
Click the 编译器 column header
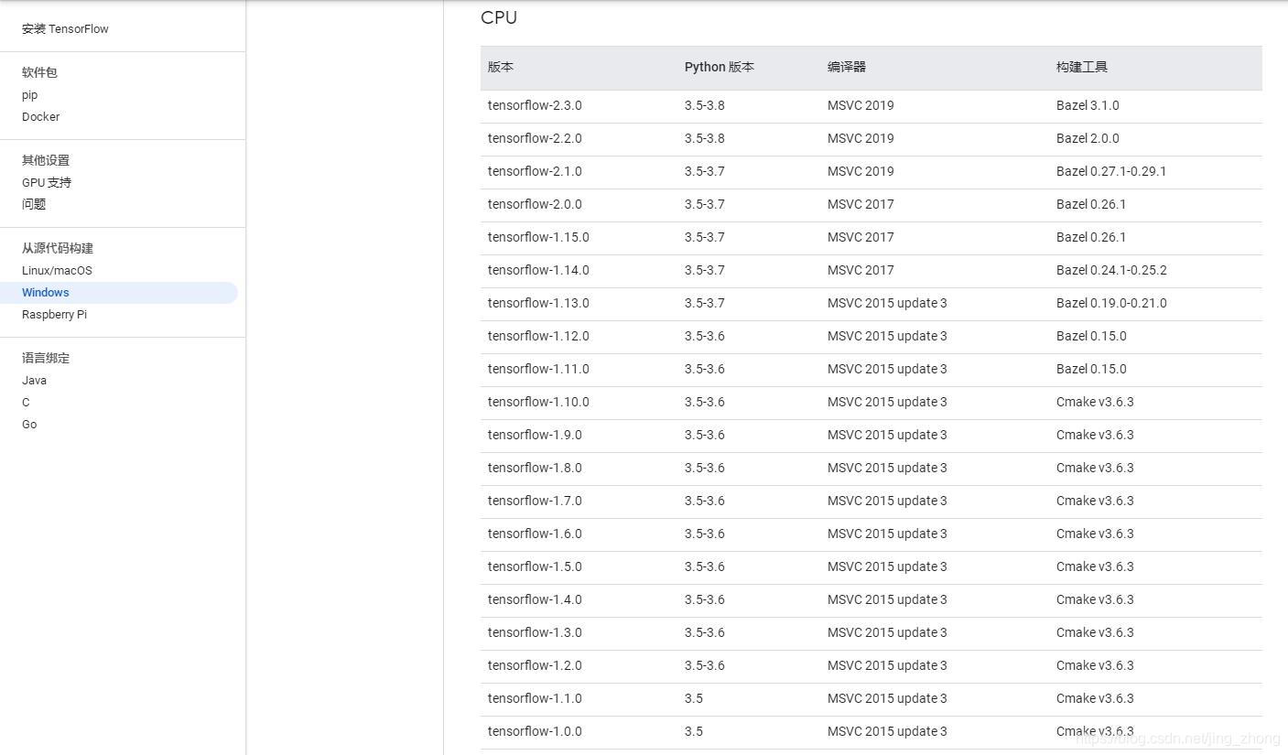[847, 67]
